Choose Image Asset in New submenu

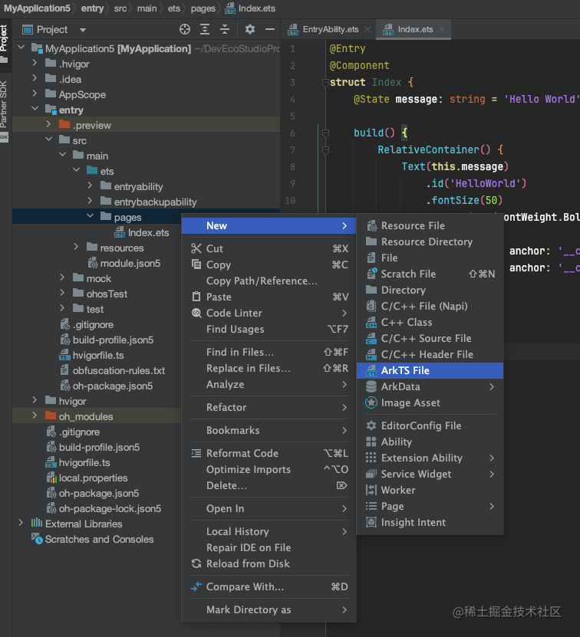[430, 402]
